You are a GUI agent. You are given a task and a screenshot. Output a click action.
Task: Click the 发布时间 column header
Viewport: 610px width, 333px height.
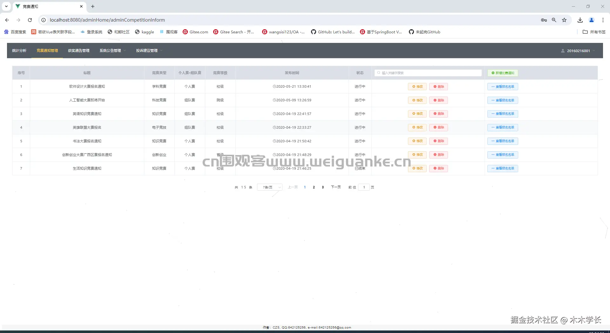(x=292, y=73)
